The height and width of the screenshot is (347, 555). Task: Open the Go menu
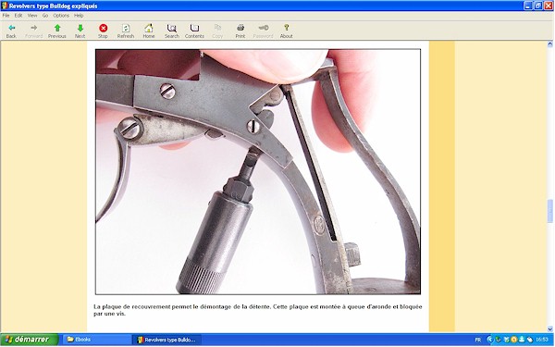(x=45, y=16)
